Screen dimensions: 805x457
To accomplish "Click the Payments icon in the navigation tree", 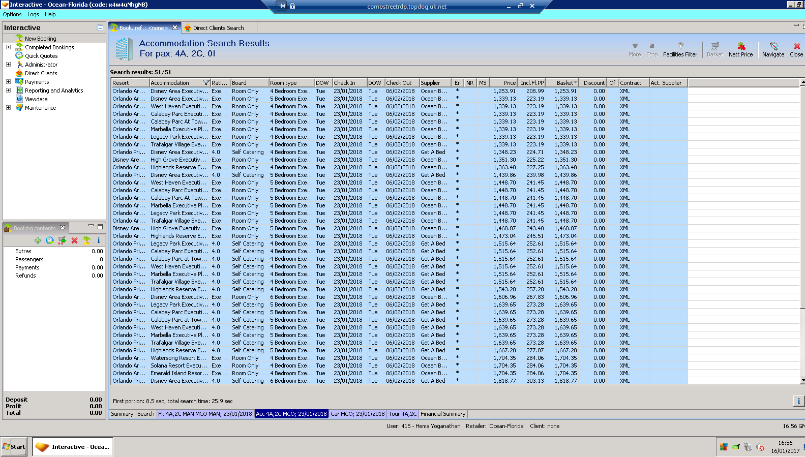I will (19, 81).
